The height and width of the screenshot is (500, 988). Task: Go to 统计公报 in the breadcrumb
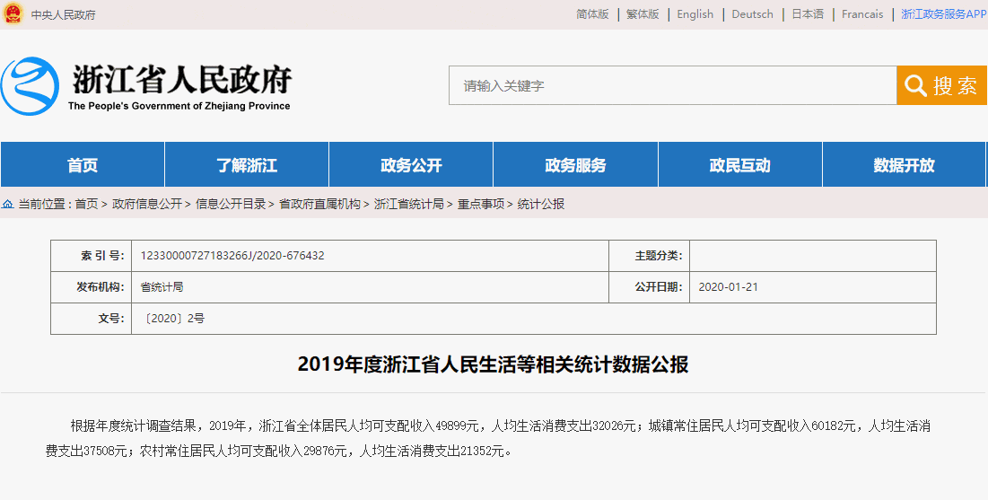pos(540,205)
